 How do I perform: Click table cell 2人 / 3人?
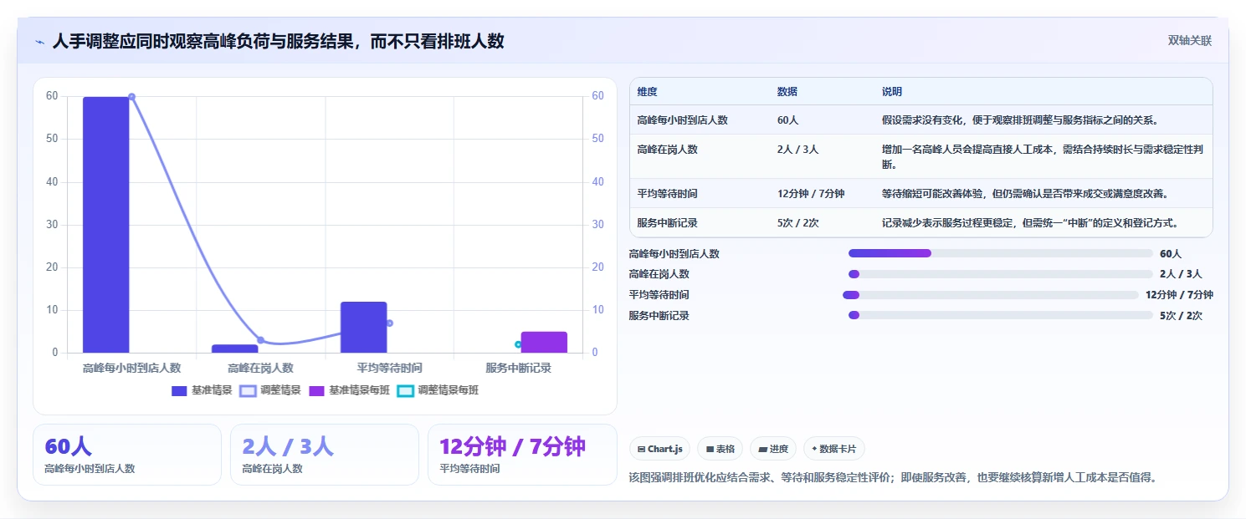click(798, 150)
